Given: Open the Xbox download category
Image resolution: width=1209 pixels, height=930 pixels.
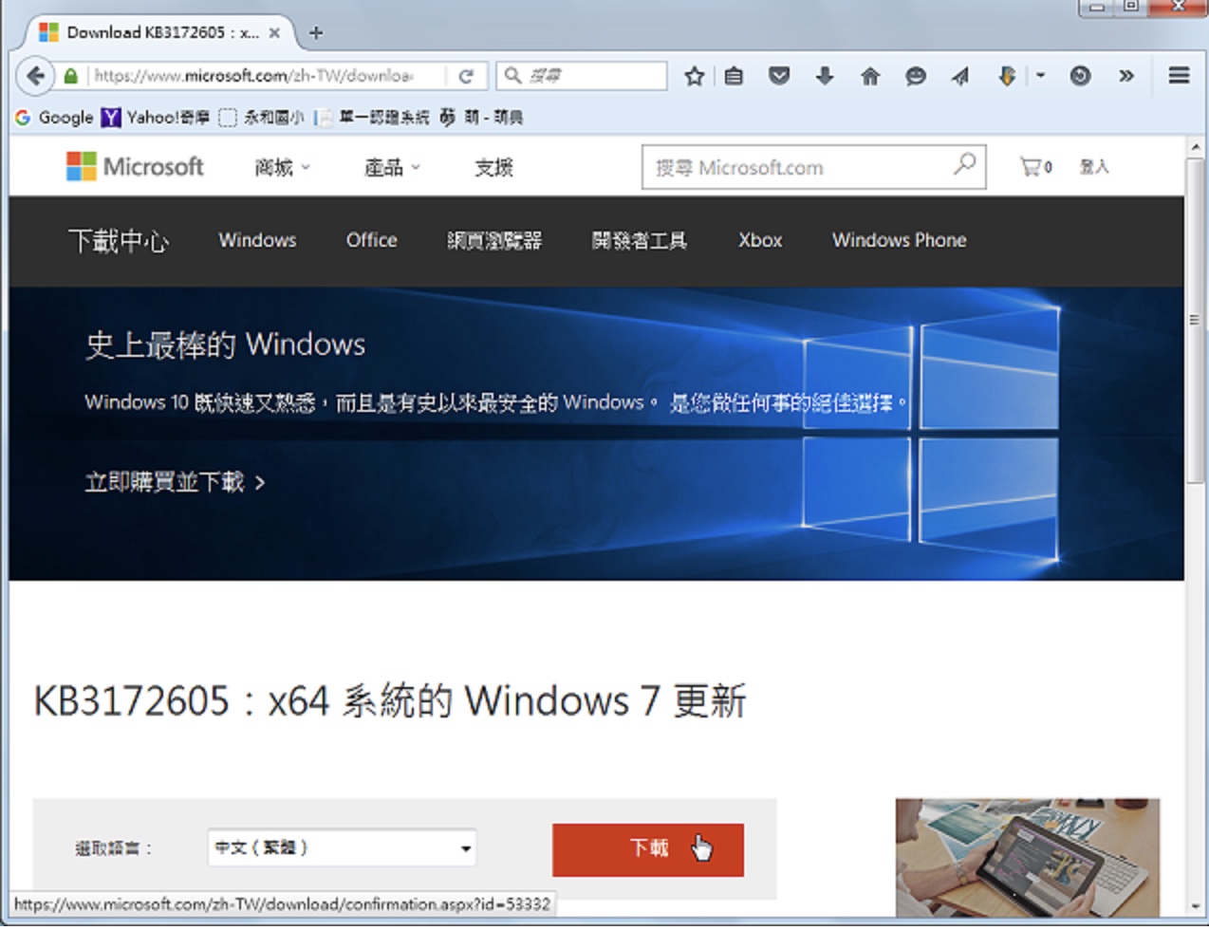Looking at the screenshot, I should pos(760,240).
